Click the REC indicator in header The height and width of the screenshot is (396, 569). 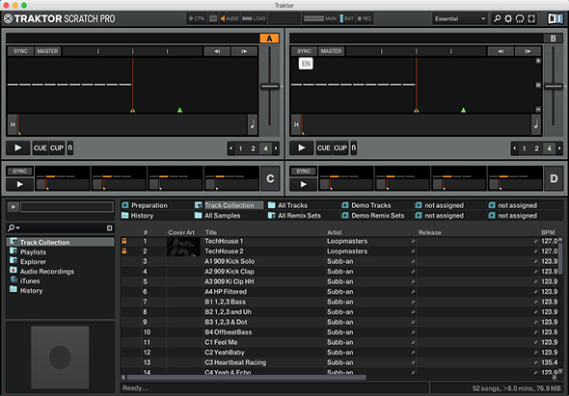[365, 18]
